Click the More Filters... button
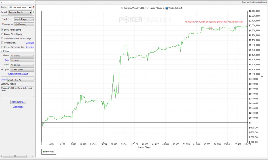This screenshot has height=160, width=268. pyautogui.click(x=18, y=102)
